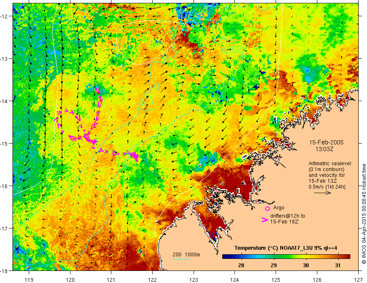Click the 'Altimetric sealevel' caption line
This screenshot has height=283, width=367.
(x=330, y=164)
